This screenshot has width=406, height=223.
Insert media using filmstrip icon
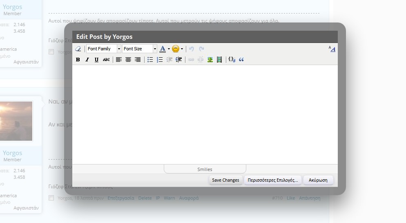click(x=219, y=60)
